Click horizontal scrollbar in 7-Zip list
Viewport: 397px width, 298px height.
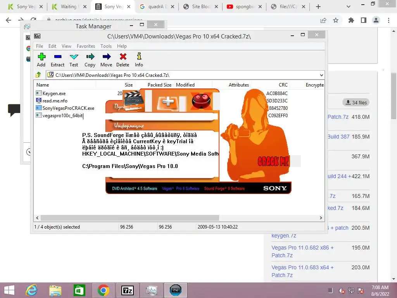[129, 218]
